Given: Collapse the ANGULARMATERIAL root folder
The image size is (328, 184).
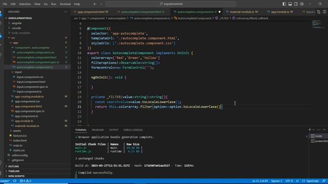Looking at the screenshot, I should (20, 18).
